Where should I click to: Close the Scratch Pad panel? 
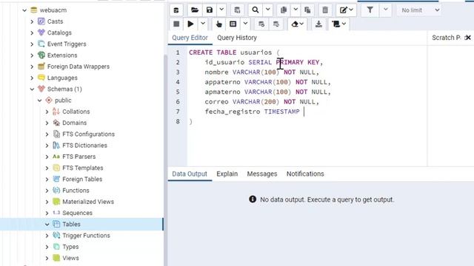tap(468, 38)
